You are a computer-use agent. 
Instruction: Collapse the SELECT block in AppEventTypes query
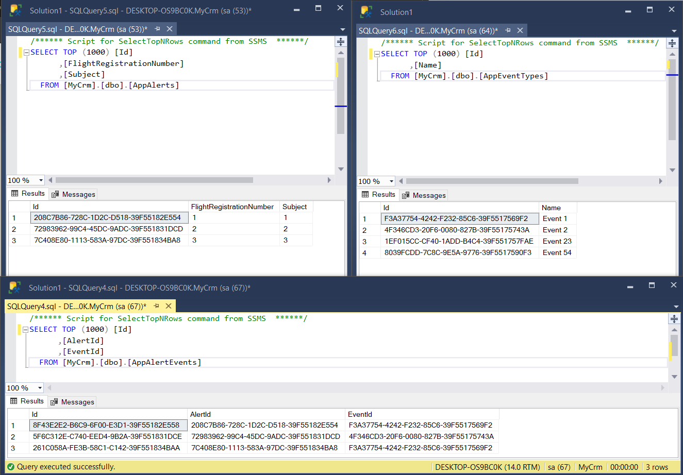coord(377,54)
